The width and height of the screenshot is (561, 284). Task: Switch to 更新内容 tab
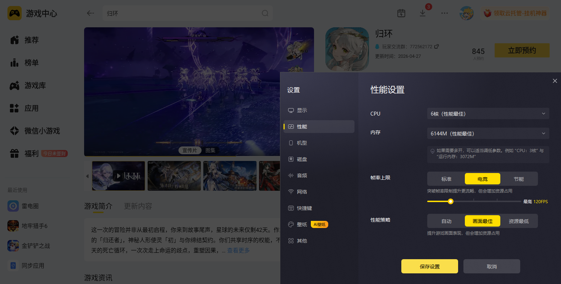(138, 206)
